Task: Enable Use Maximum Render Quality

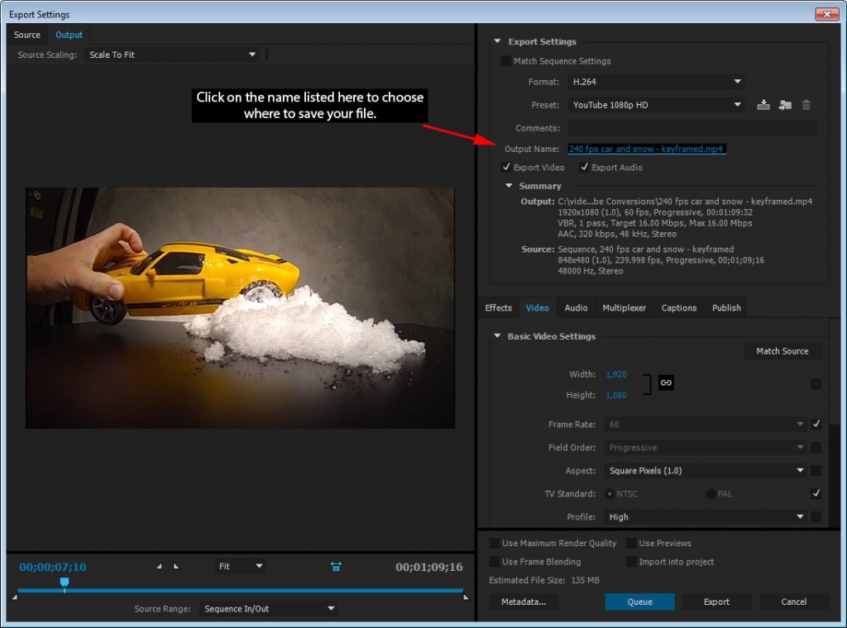Action: coord(495,543)
